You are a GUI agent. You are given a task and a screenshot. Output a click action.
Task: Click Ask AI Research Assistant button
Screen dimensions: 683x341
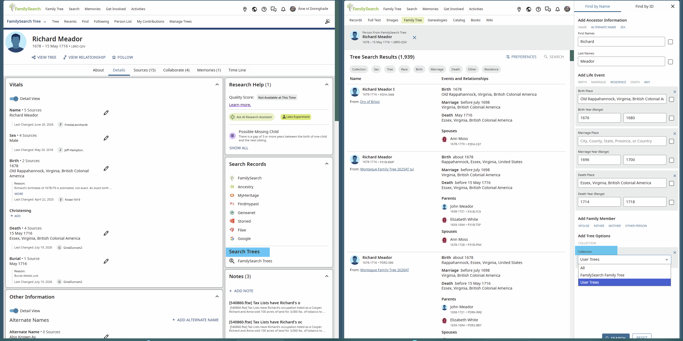(x=251, y=117)
